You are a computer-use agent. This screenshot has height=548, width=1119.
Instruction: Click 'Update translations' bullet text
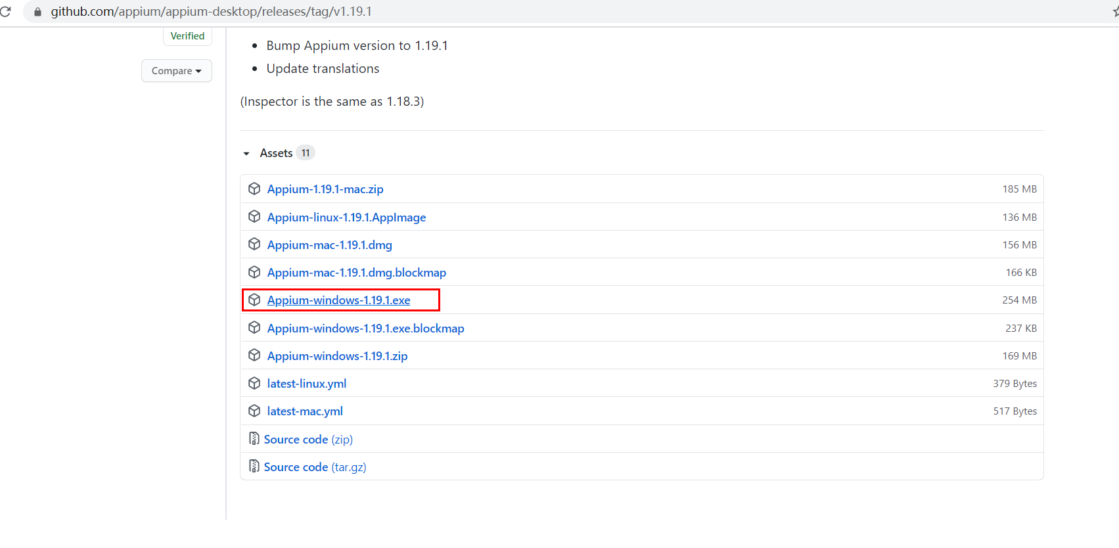click(323, 68)
